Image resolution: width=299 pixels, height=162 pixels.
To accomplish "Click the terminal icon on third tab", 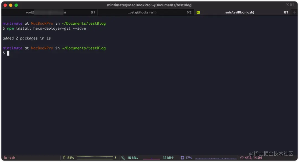I will tap(198, 12).
